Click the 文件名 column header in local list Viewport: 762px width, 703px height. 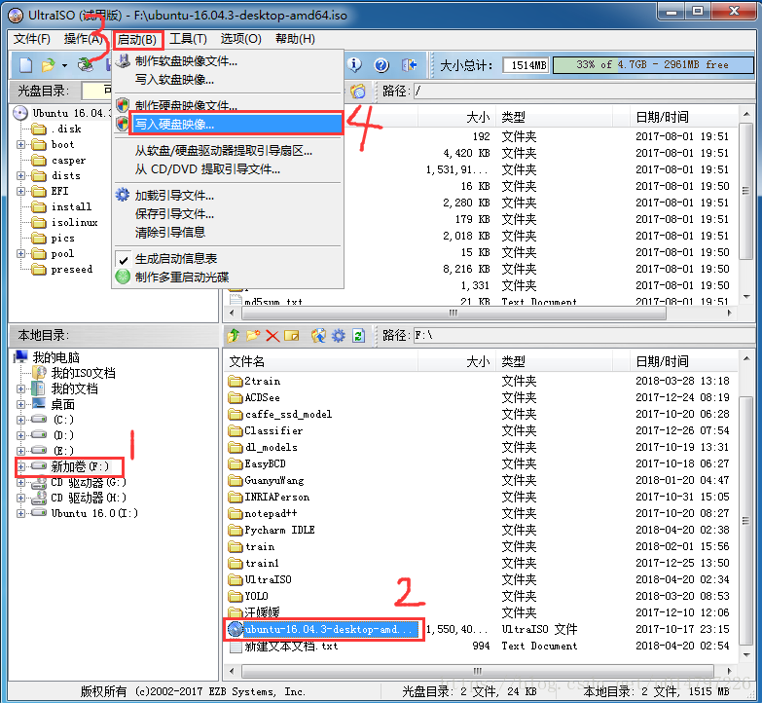pos(321,361)
